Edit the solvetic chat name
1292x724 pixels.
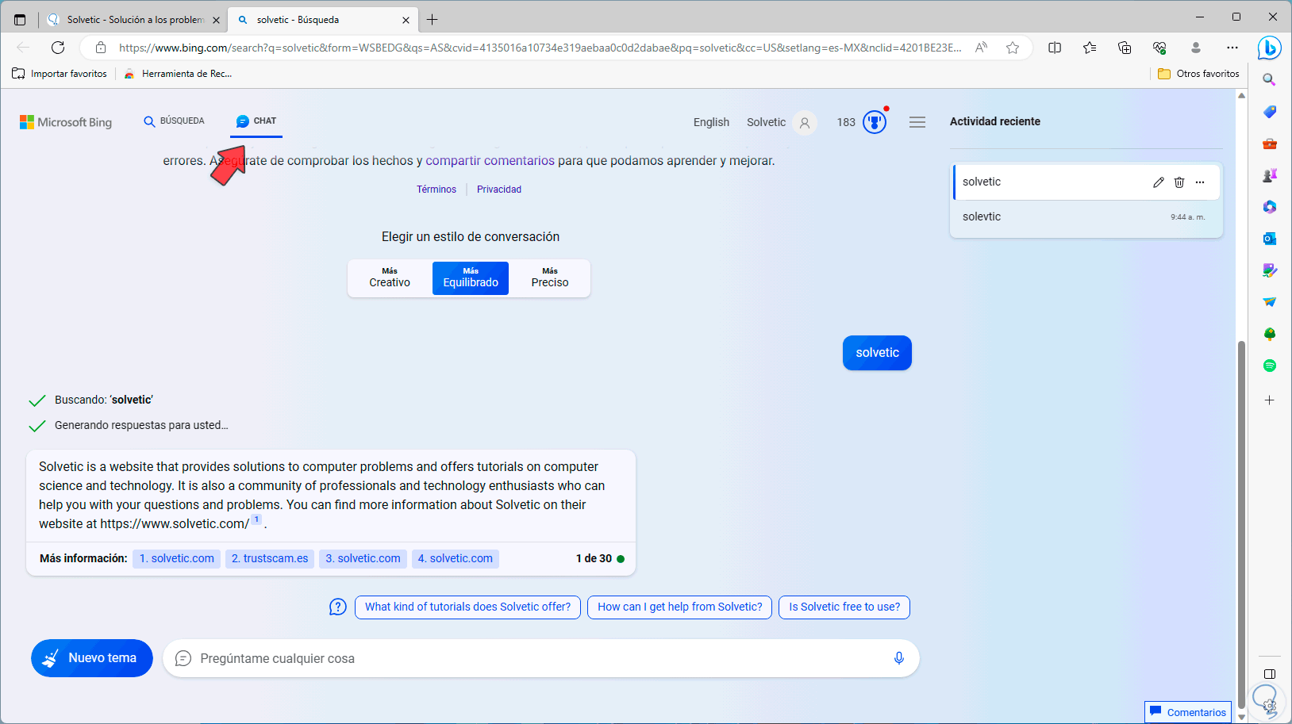point(1159,182)
